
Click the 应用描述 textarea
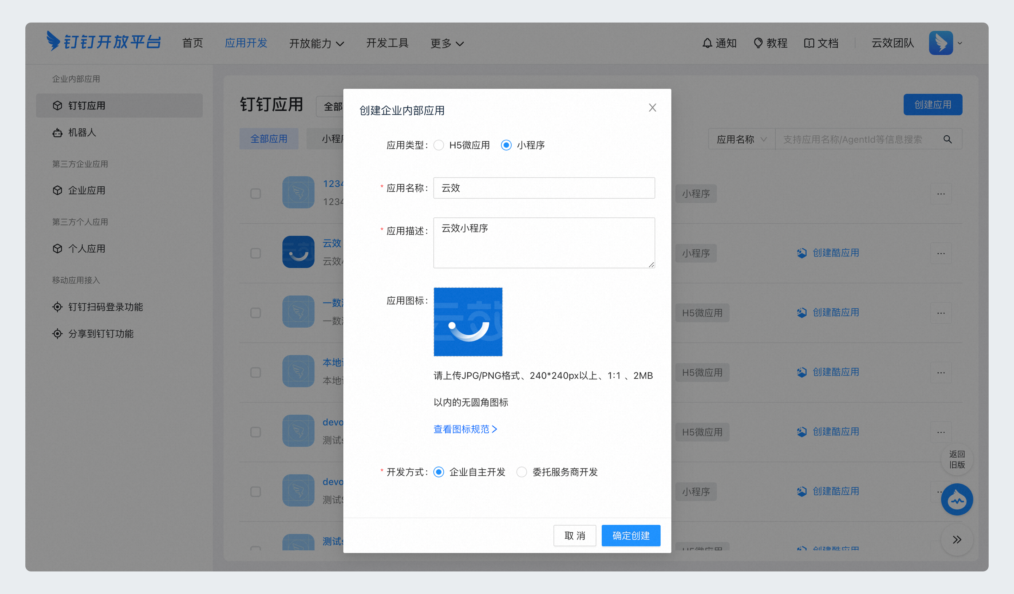544,243
